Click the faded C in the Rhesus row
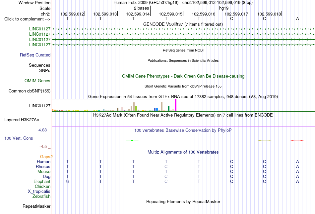The image size is (315, 214). coord(166,166)
